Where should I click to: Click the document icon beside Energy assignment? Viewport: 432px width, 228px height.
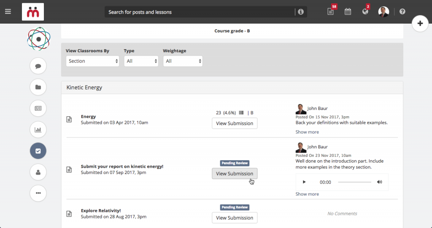(x=69, y=120)
